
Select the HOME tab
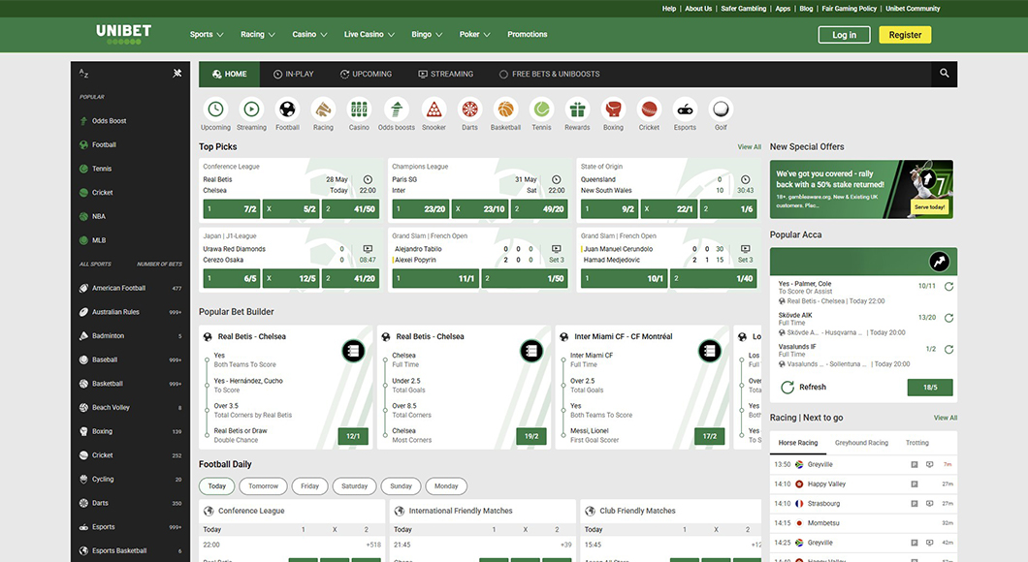pyautogui.click(x=230, y=74)
